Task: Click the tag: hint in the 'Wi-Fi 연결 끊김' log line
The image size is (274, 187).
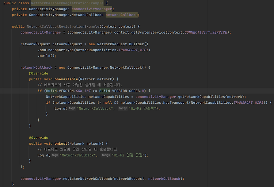Action: click(55, 155)
